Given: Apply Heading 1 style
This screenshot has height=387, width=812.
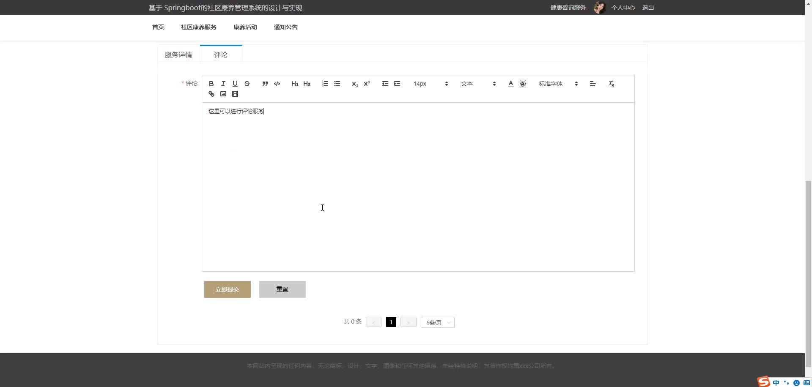Looking at the screenshot, I should tap(295, 84).
